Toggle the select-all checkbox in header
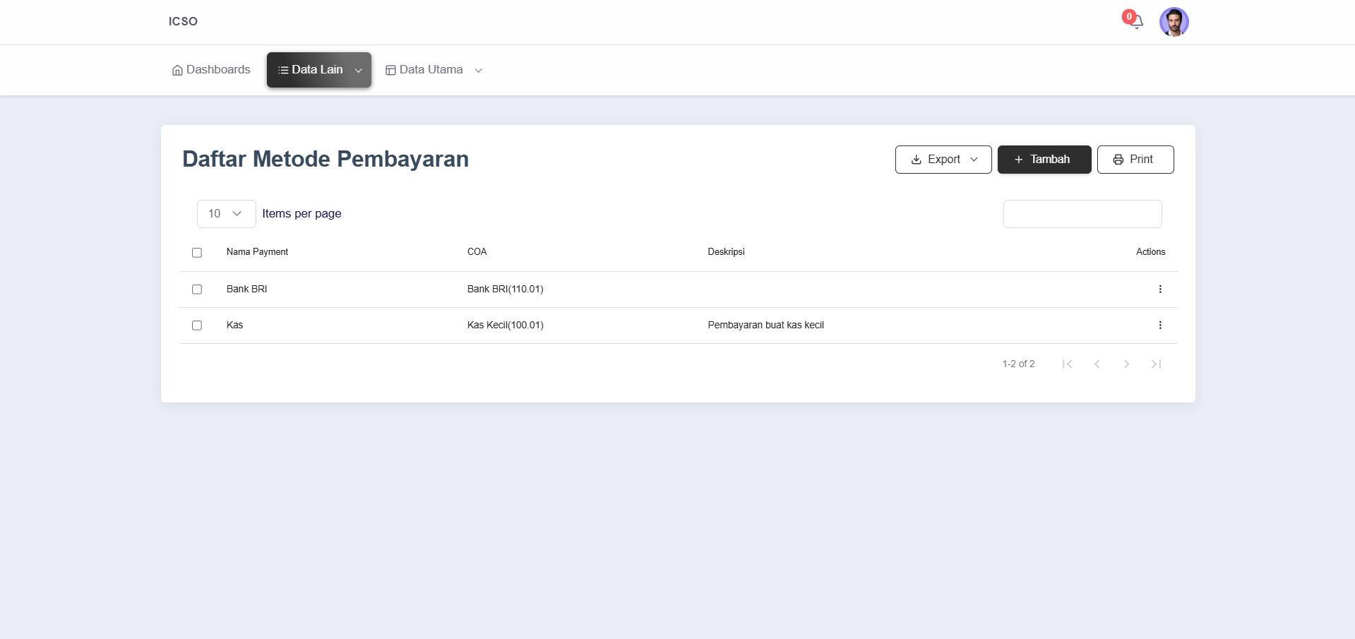 click(197, 253)
